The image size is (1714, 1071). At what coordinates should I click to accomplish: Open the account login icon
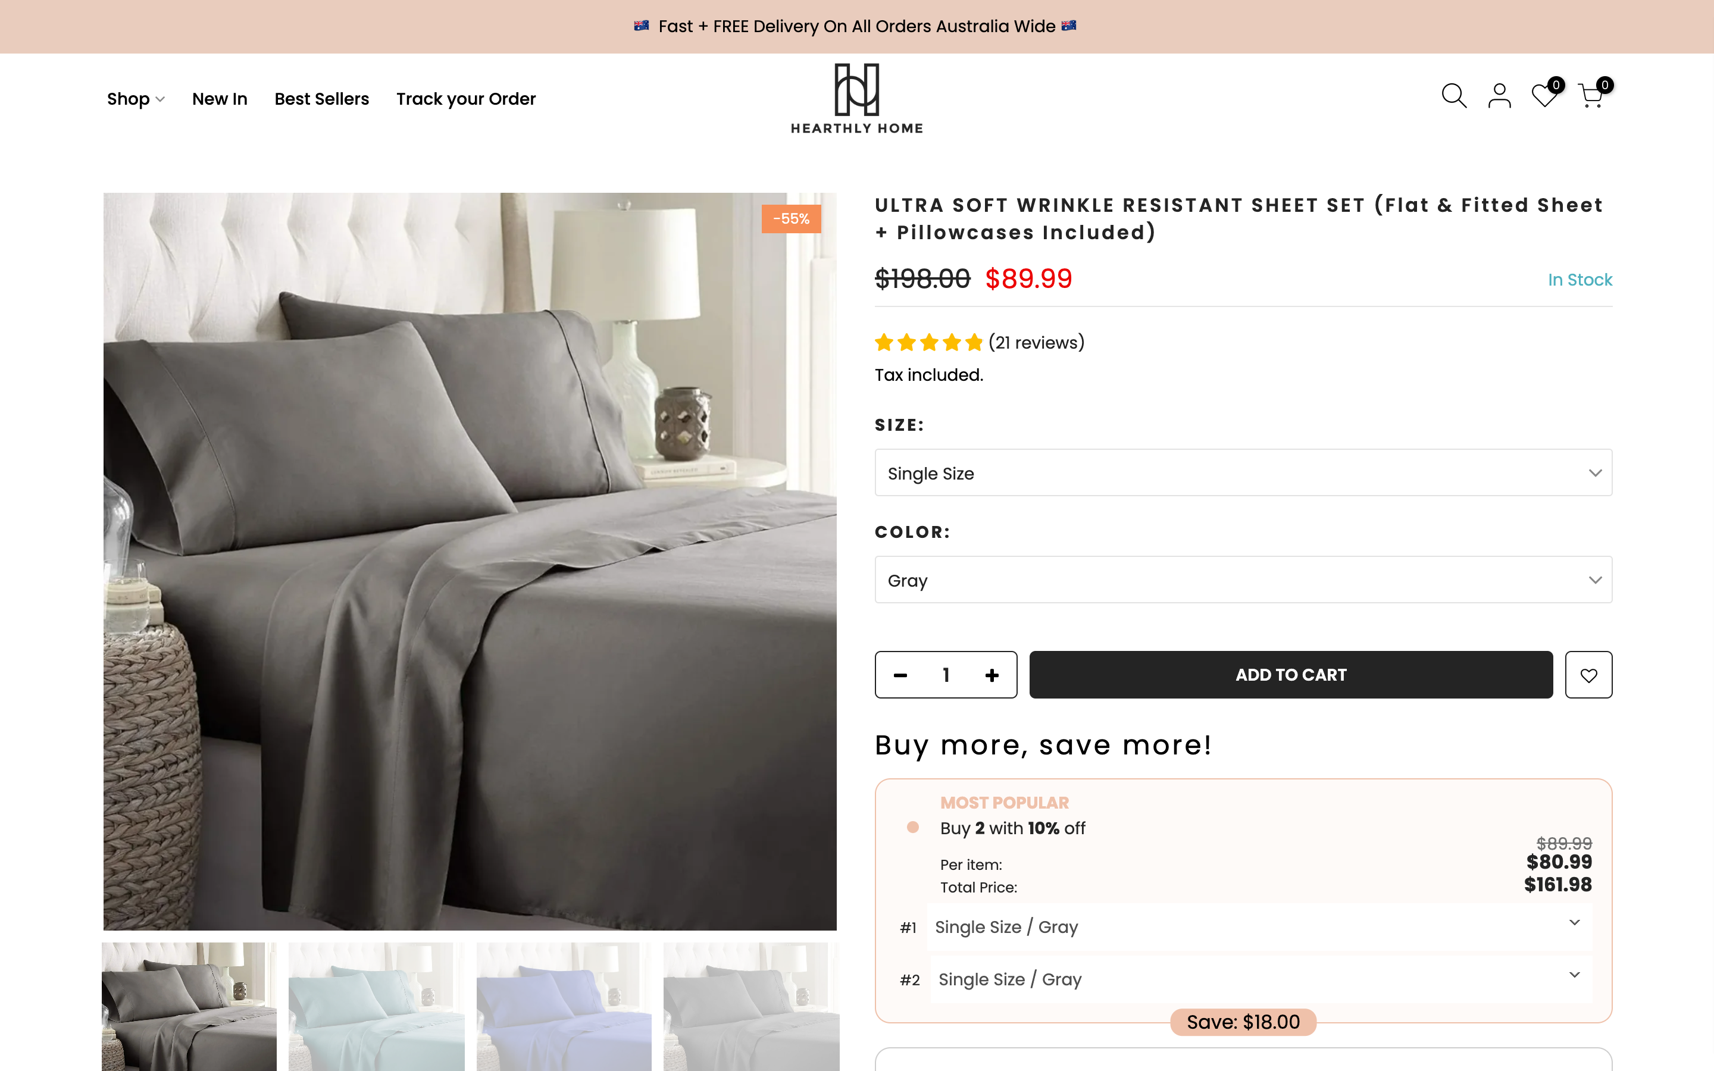pyautogui.click(x=1499, y=96)
